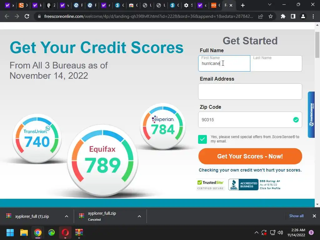Click the site lock icon in address bar
320x240 pixels.
39,16
